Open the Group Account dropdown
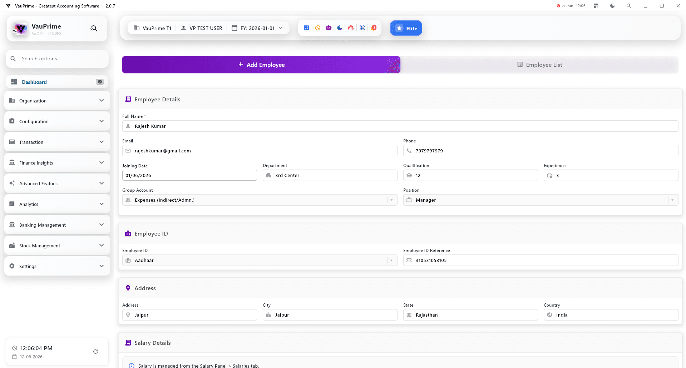The height and width of the screenshot is (368, 686). (260, 200)
